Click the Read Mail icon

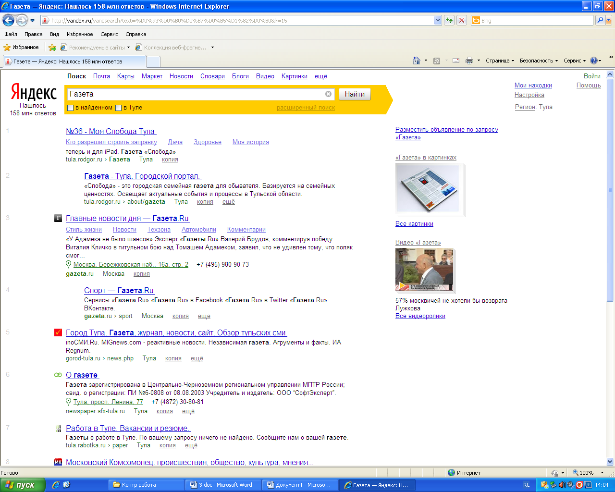(x=456, y=61)
